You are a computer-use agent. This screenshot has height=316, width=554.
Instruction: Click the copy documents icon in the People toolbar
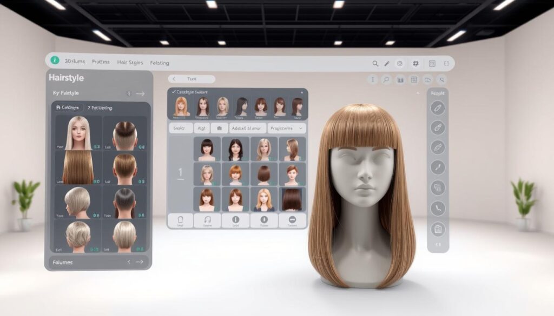coord(438,187)
